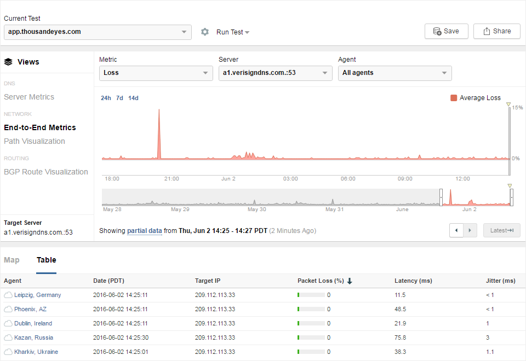Expand the Metric dropdown showing Loss
526x361 pixels.
(156, 73)
